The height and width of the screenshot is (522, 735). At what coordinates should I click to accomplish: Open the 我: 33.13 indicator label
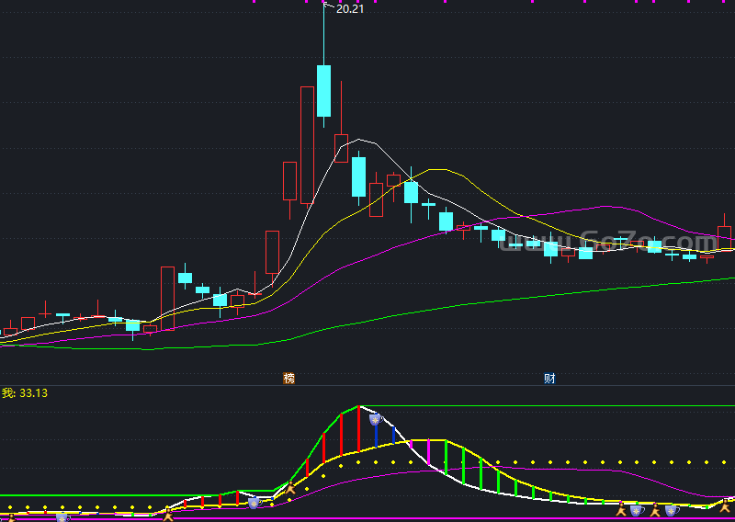(x=25, y=393)
